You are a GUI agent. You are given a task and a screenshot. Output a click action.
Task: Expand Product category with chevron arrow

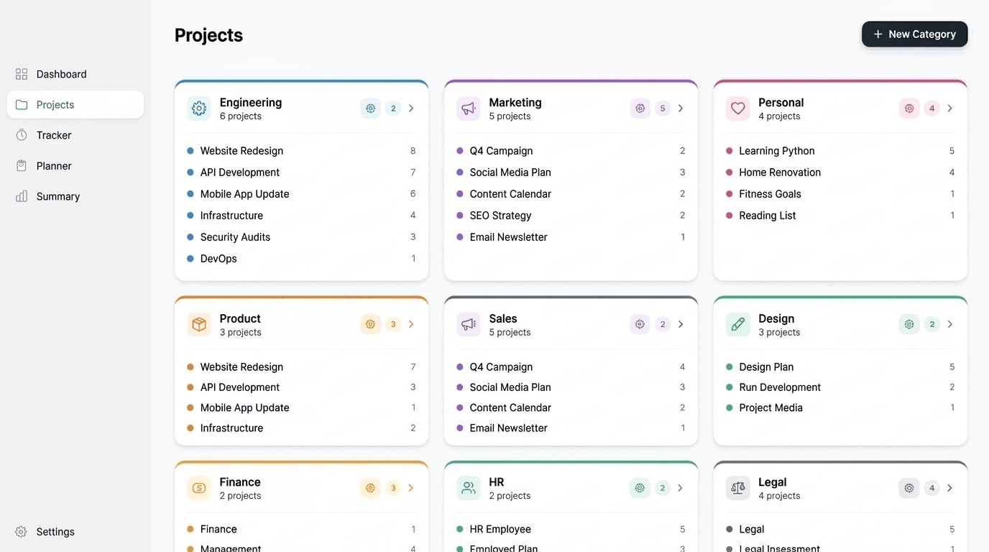411,324
